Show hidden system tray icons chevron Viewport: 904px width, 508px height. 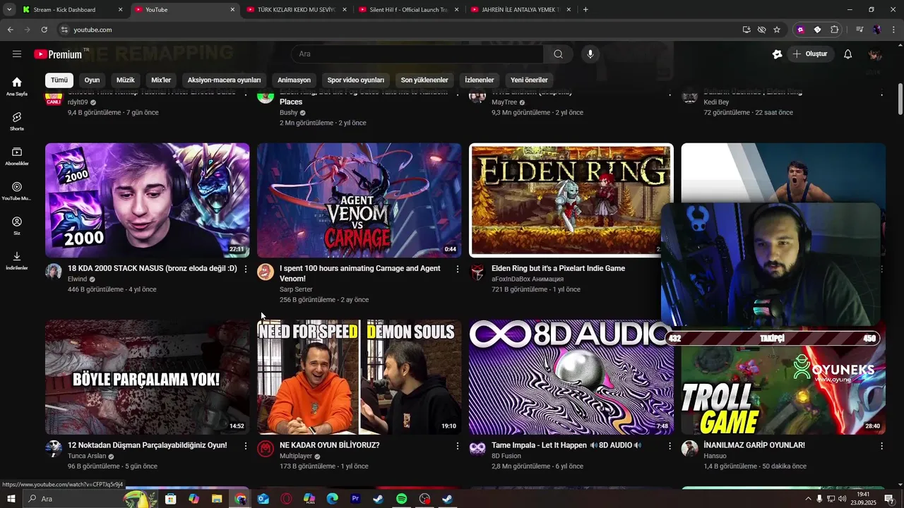point(808,499)
